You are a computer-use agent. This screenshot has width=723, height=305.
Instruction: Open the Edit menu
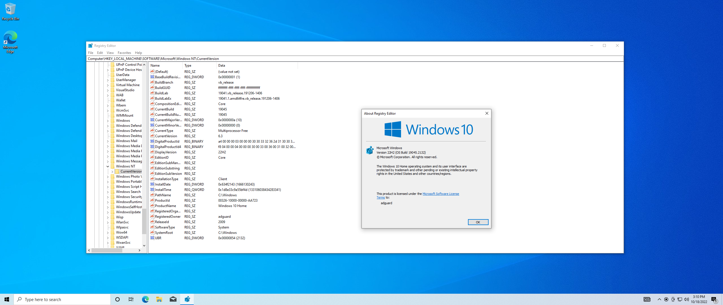100,53
